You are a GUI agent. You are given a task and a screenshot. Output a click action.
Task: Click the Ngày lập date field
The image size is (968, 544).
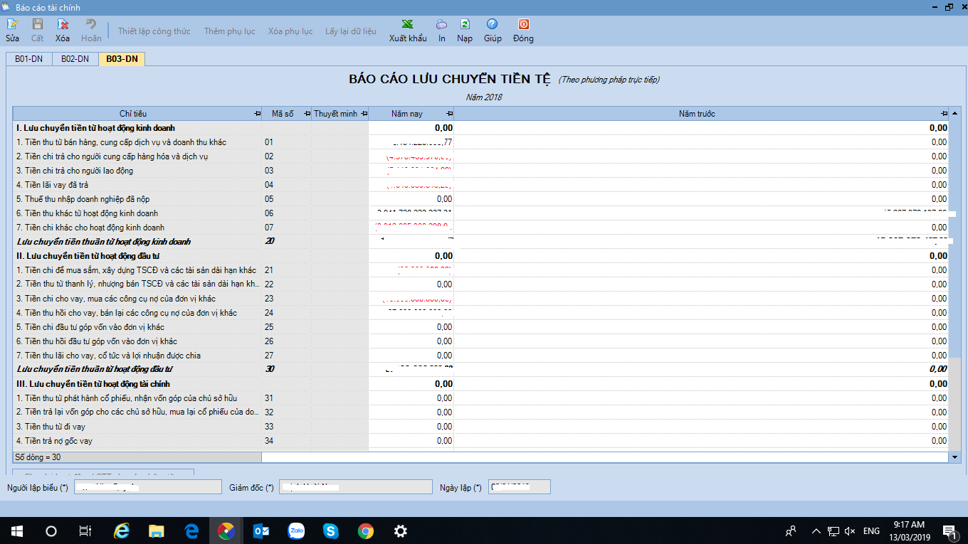point(519,487)
